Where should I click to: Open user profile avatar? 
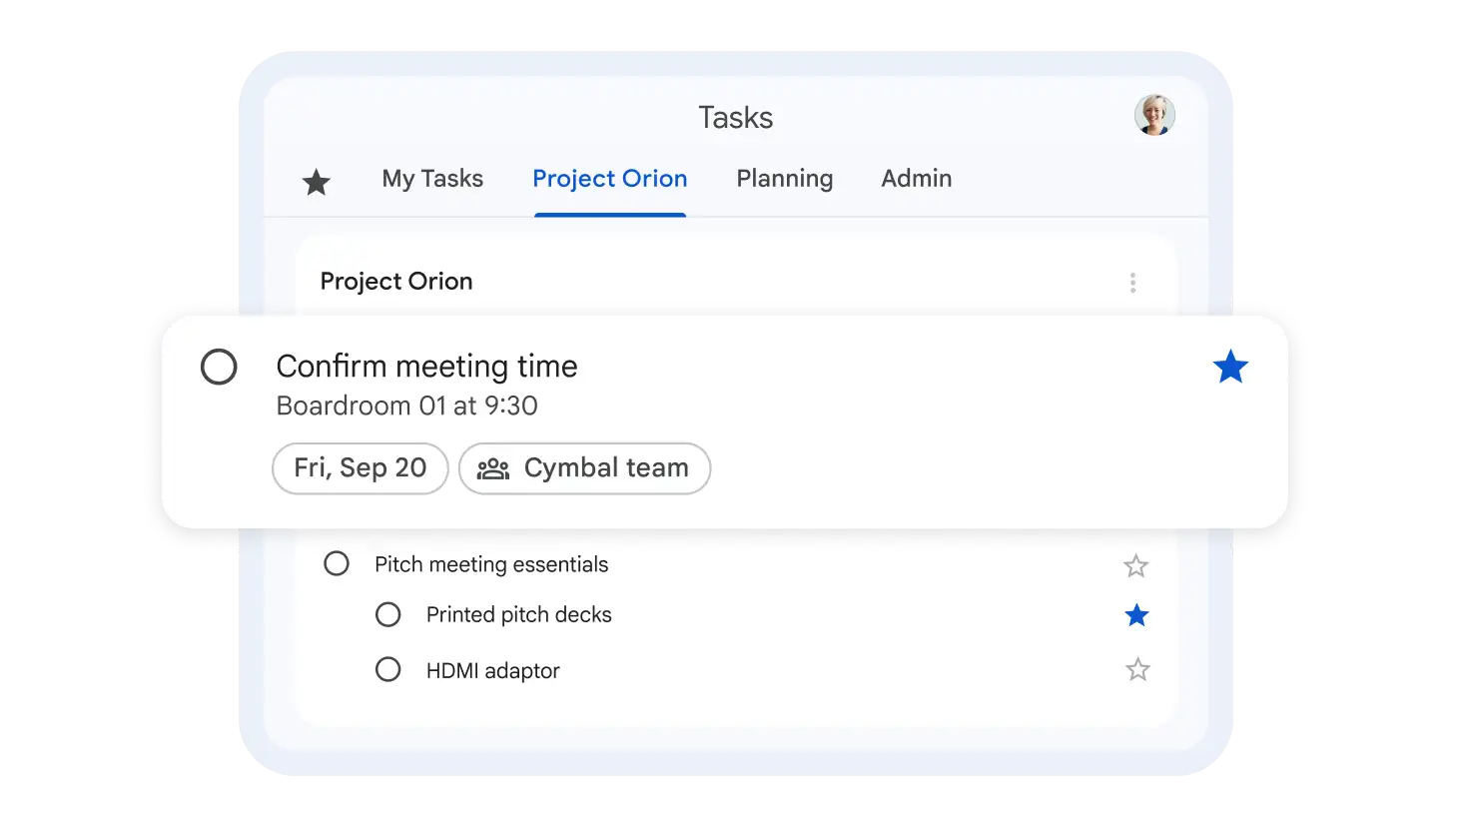[x=1154, y=116]
